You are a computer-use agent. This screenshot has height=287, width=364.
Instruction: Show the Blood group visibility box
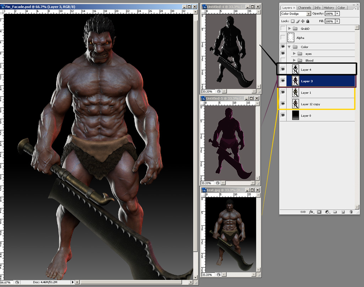(x=283, y=60)
